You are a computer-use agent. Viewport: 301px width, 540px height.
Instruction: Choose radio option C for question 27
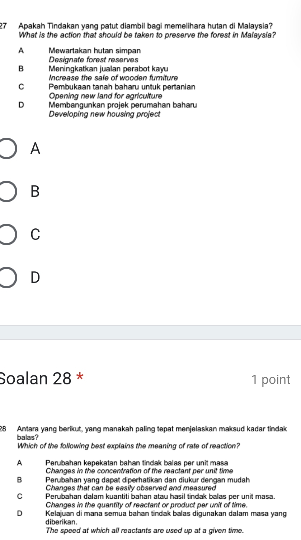[x=7, y=234]
